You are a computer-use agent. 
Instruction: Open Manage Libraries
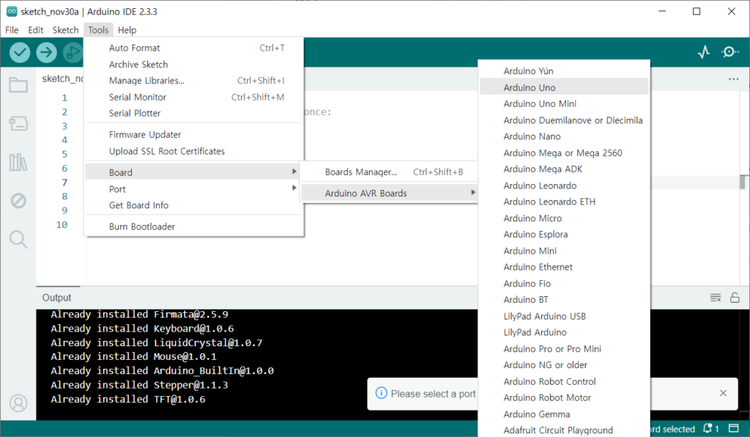[x=194, y=81]
